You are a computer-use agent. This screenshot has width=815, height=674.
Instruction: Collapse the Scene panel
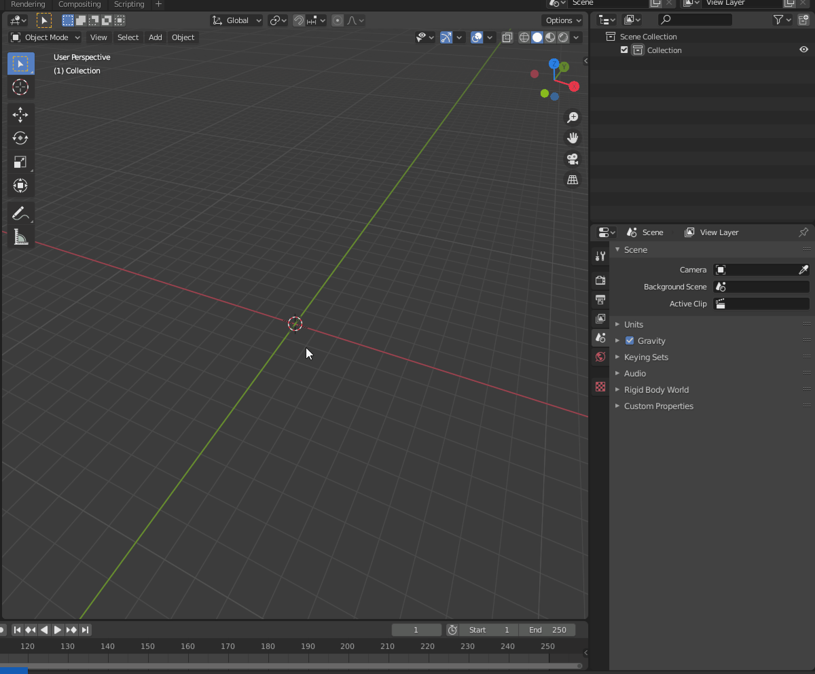pyautogui.click(x=635, y=249)
